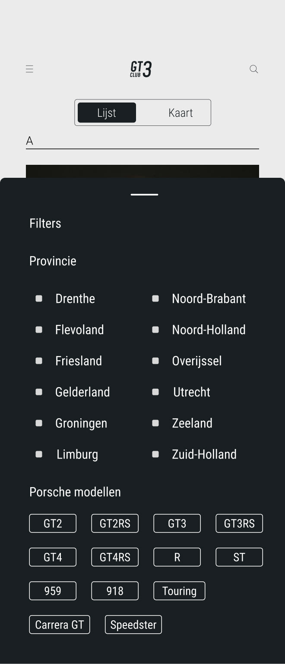Choose the GT4RS model button
Viewport: 285px width, 664px height.
click(x=115, y=557)
